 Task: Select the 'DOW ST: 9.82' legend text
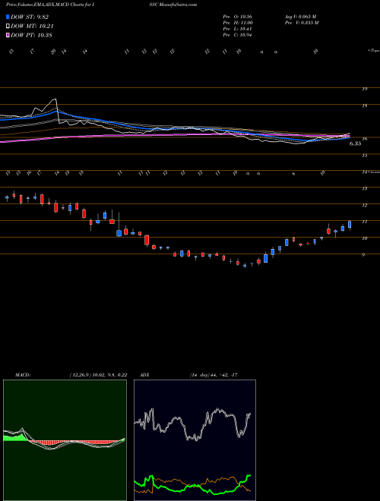click(30, 17)
